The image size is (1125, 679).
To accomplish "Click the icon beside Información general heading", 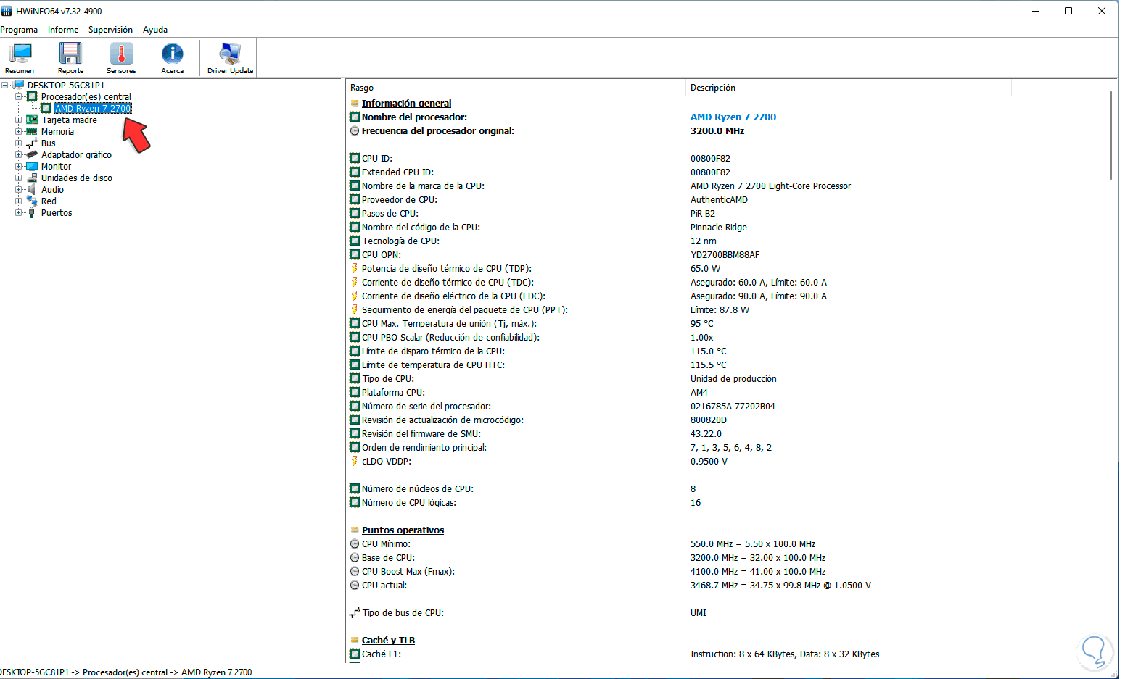I will [355, 103].
